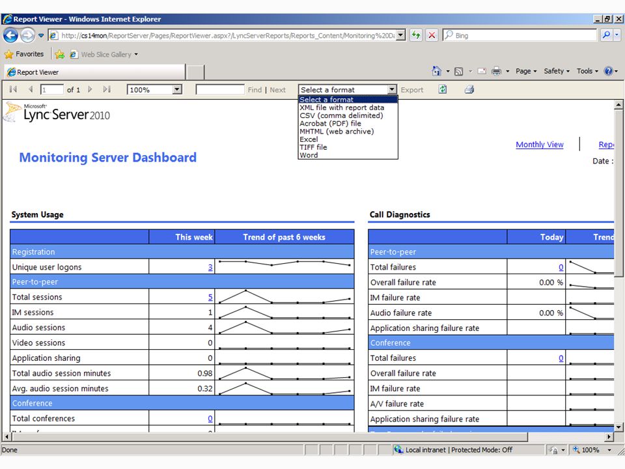Click the report Print icon in toolbar
625x469 pixels.
pyautogui.click(x=469, y=89)
